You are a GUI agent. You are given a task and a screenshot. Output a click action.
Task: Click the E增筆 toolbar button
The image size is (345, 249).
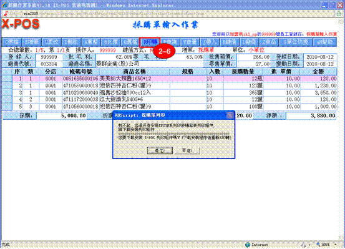click(x=32, y=42)
